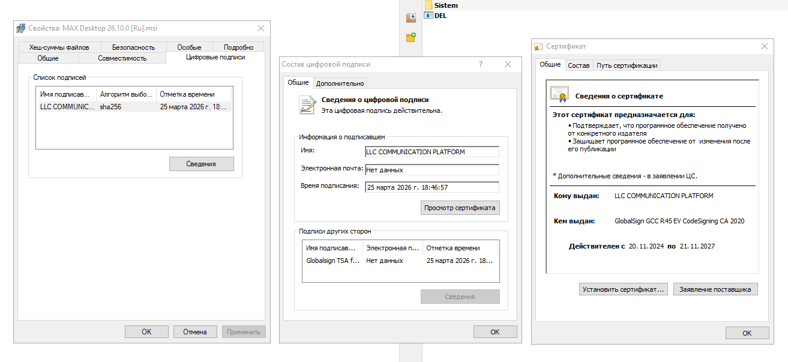The image size is (788, 362).
Task: Click the Кому выдан LLC COMMUNICATION PLATFORM text
Action: click(x=664, y=196)
